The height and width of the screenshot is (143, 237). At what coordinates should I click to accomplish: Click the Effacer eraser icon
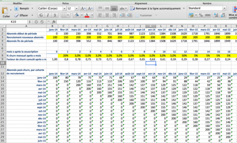point(16,15)
